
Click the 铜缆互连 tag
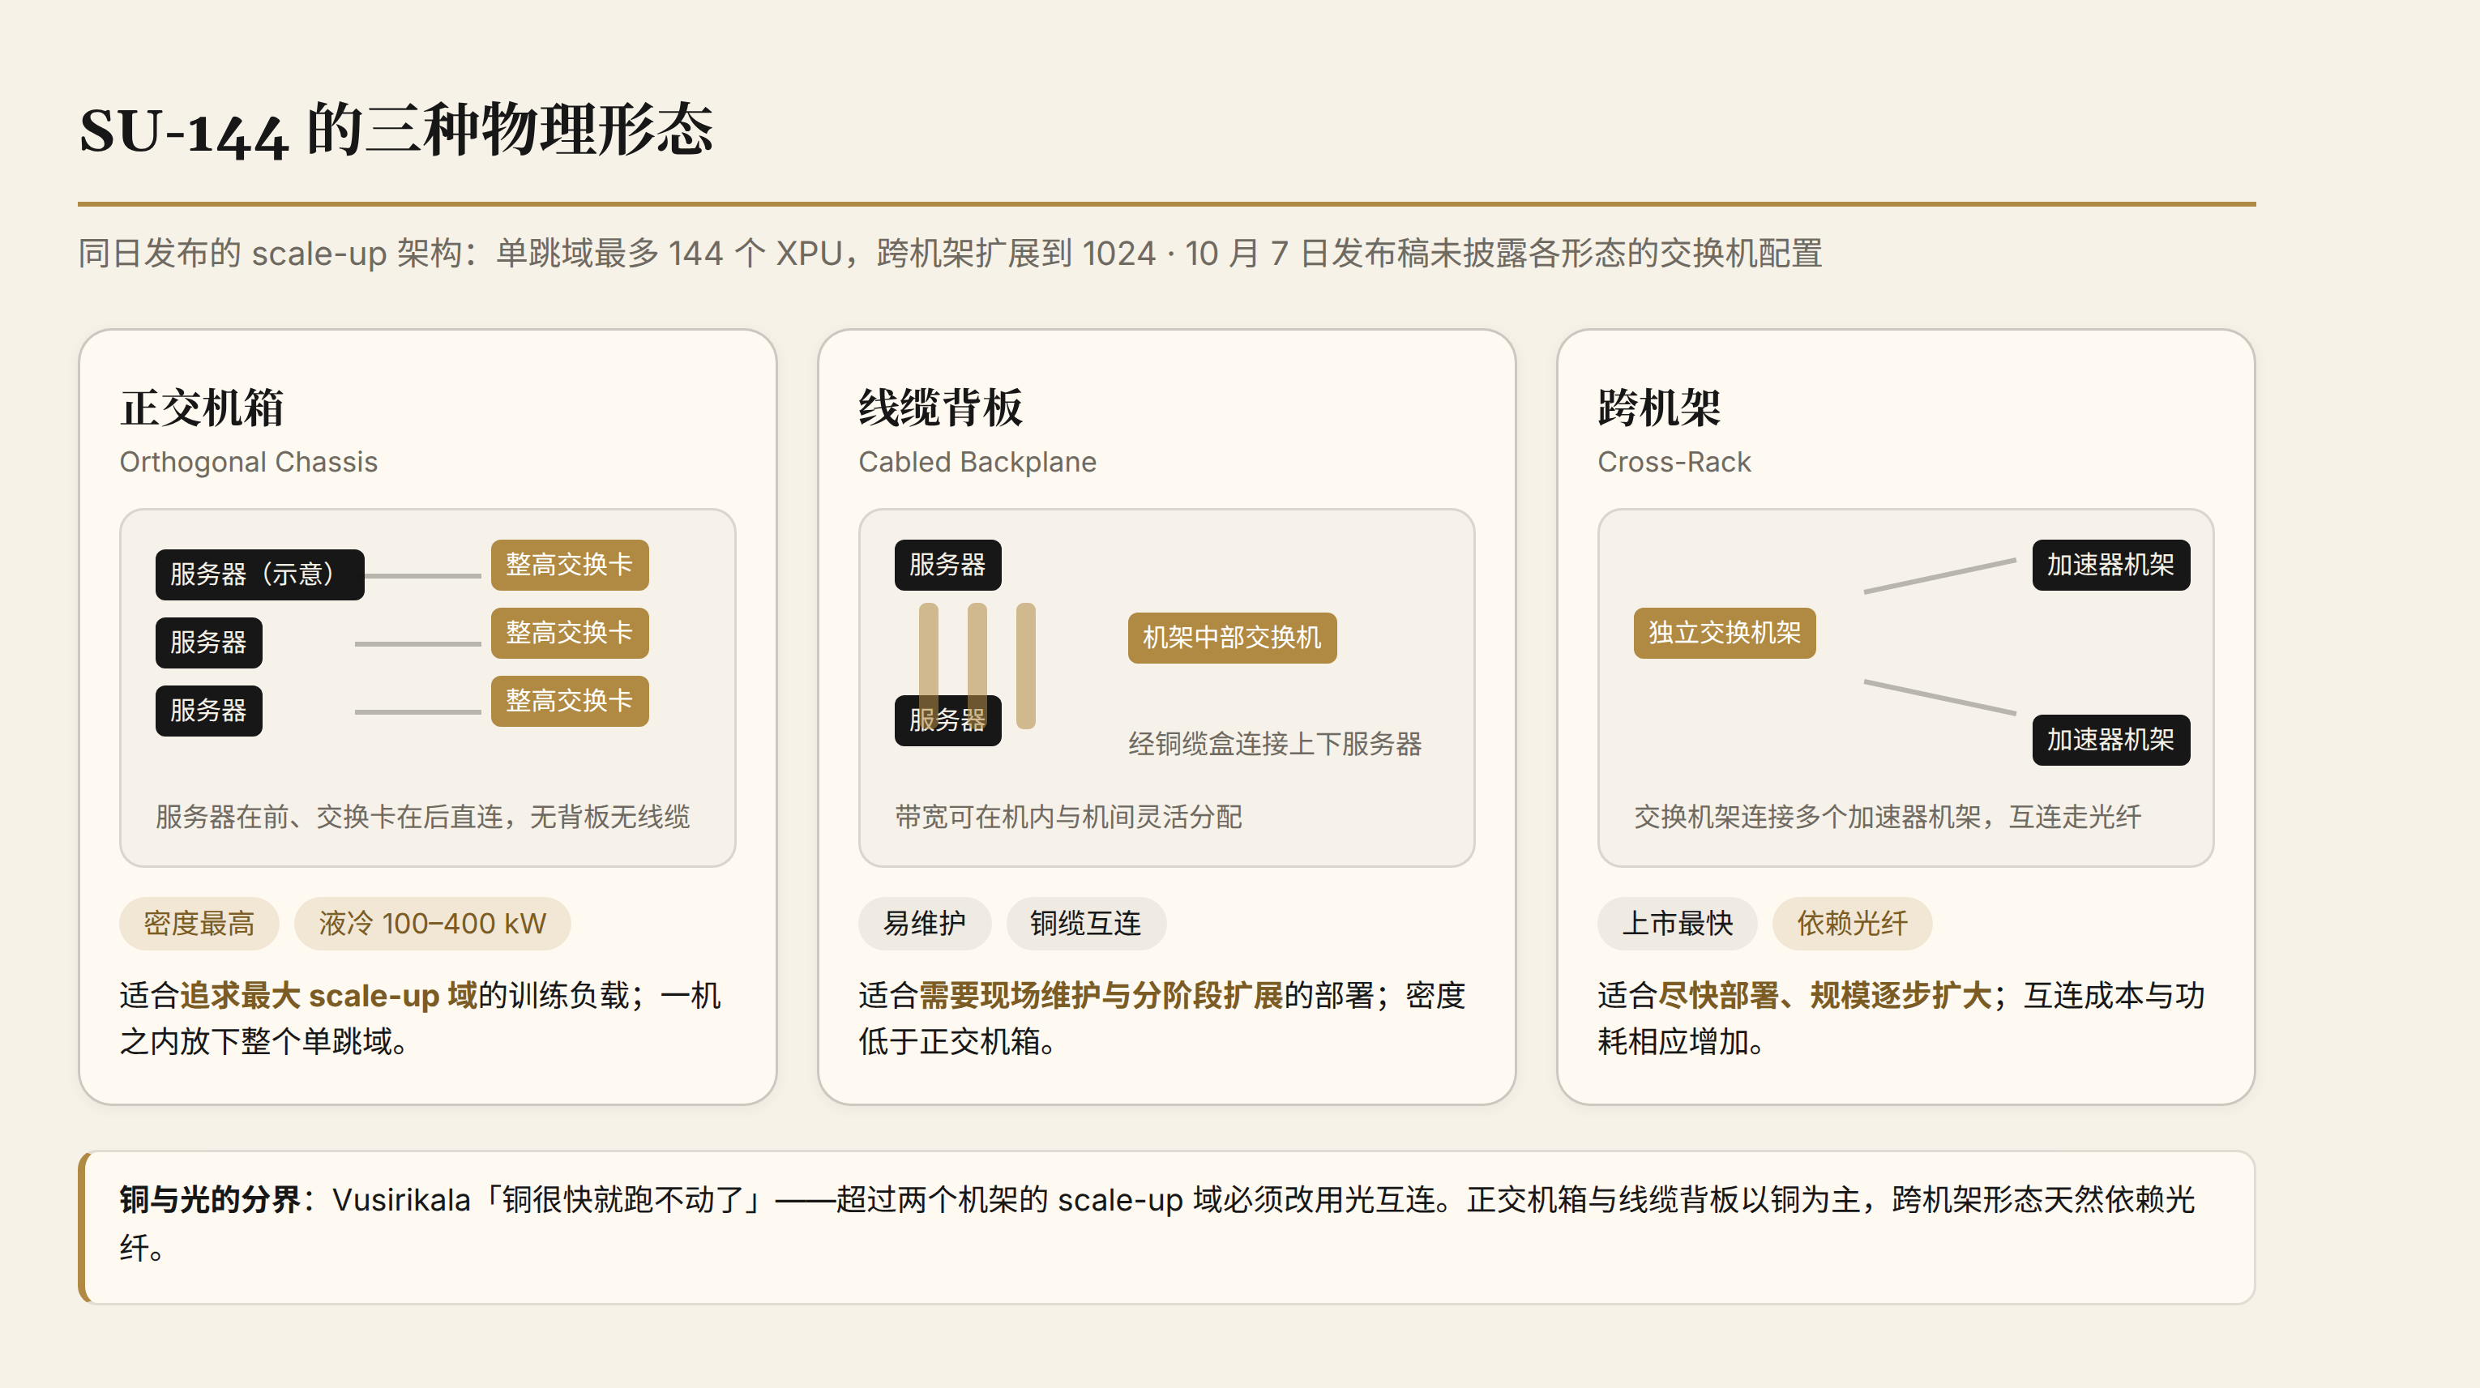click(1086, 924)
